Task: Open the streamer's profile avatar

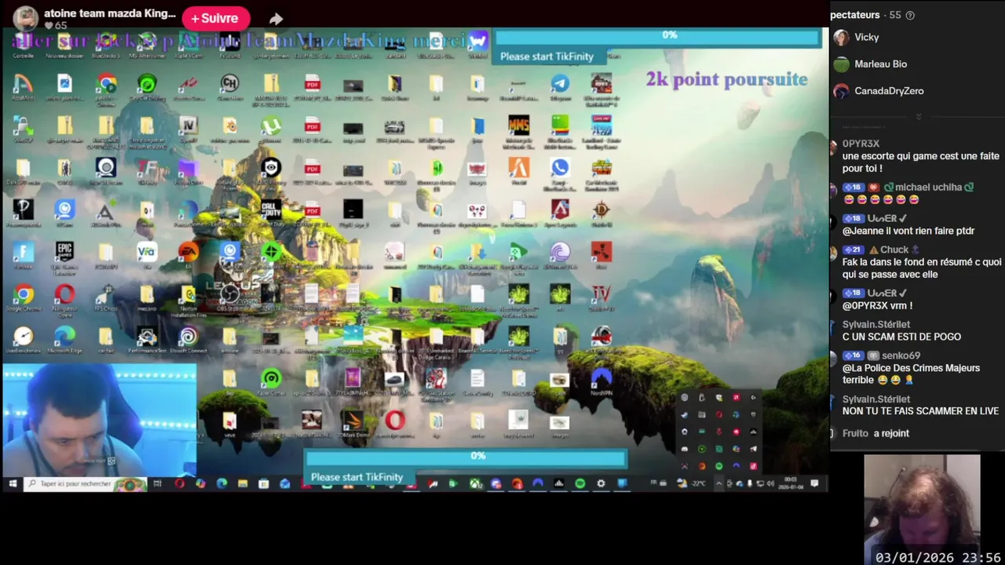Action: click(26, 19)
